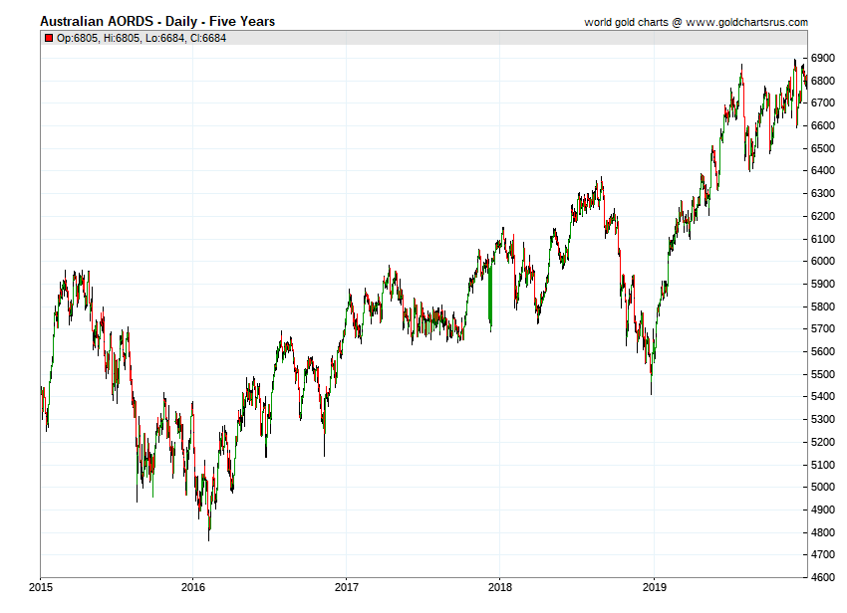Screen dimensions: 847x613
Task: Click the 6500 y-axis label
Action: tap(822, 148)
